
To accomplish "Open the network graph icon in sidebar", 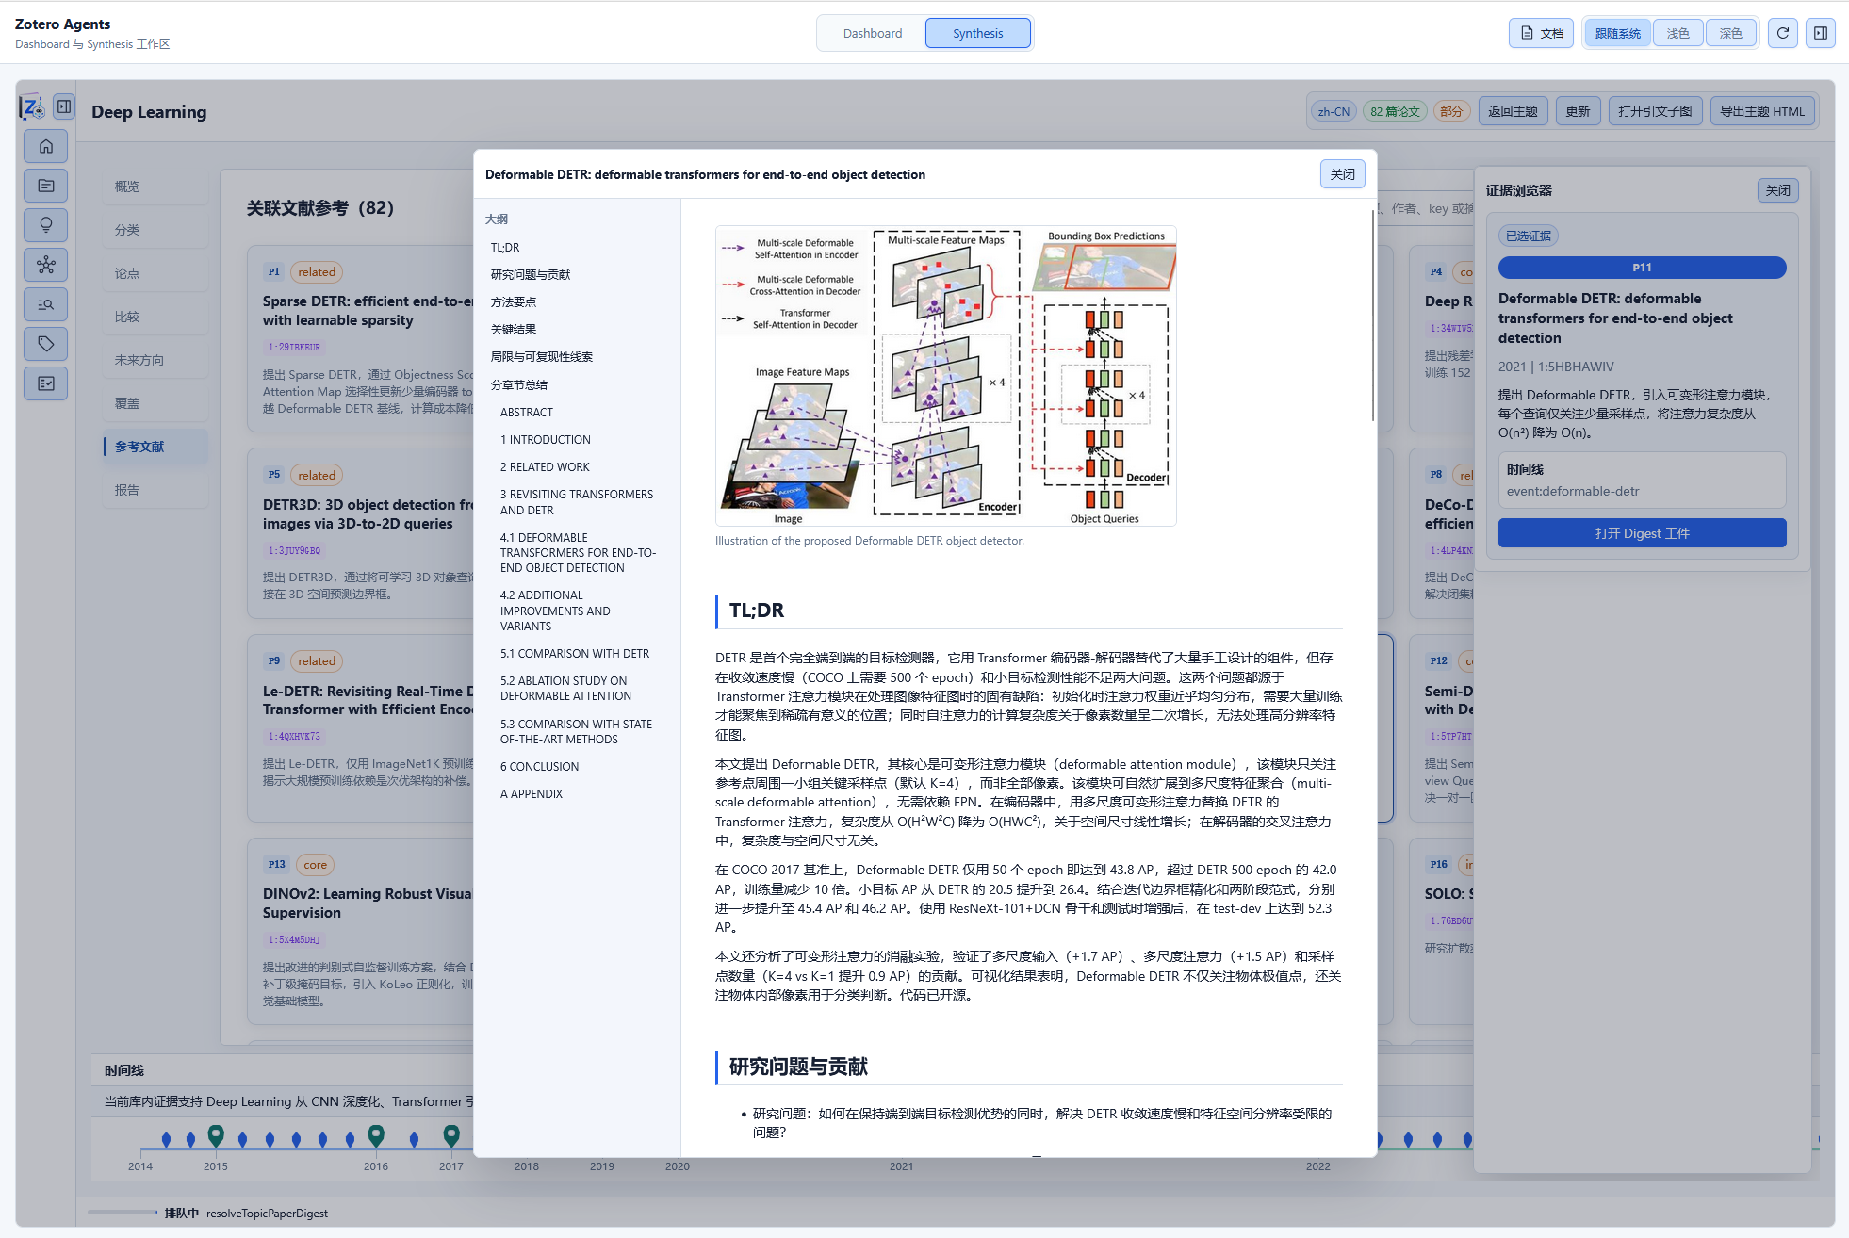I will click(45, 265).
